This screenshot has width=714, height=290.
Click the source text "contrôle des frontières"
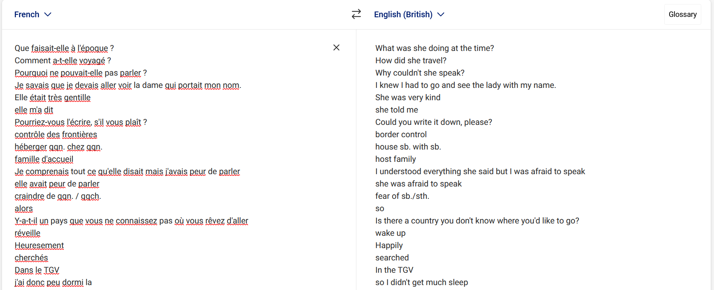(56, 135)
